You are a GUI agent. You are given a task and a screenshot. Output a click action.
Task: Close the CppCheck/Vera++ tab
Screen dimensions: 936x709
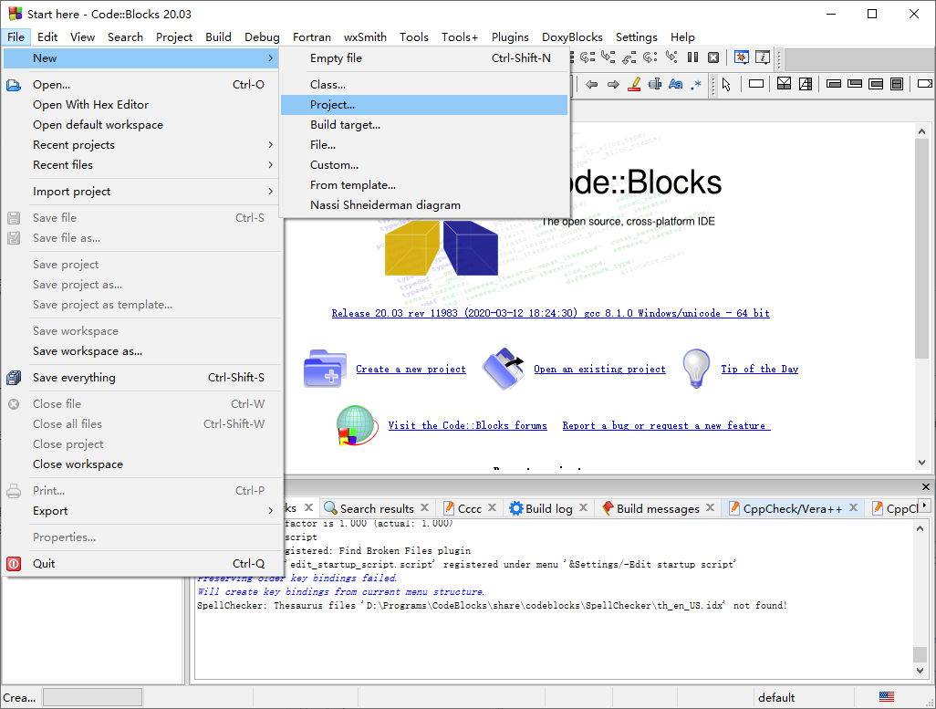pyautogui.click(x=854, y=507)
